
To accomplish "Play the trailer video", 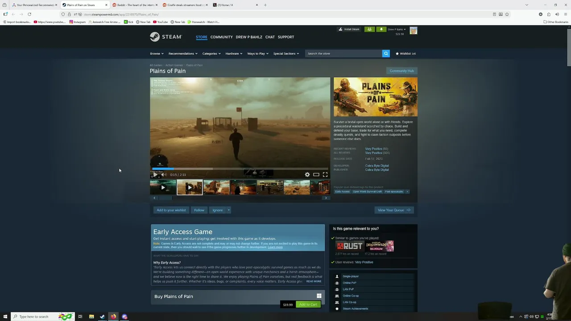I will point(155,175).
